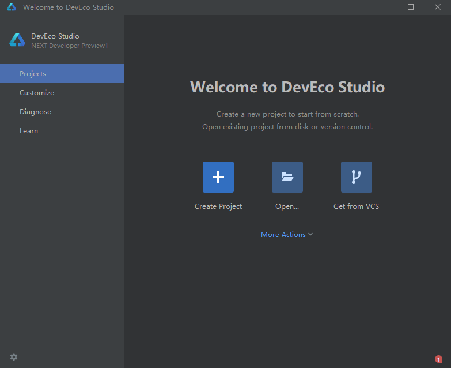Click the "Get from VCS" text label
The width and height of the screenshot is (451, 368).
coord(356,206)
